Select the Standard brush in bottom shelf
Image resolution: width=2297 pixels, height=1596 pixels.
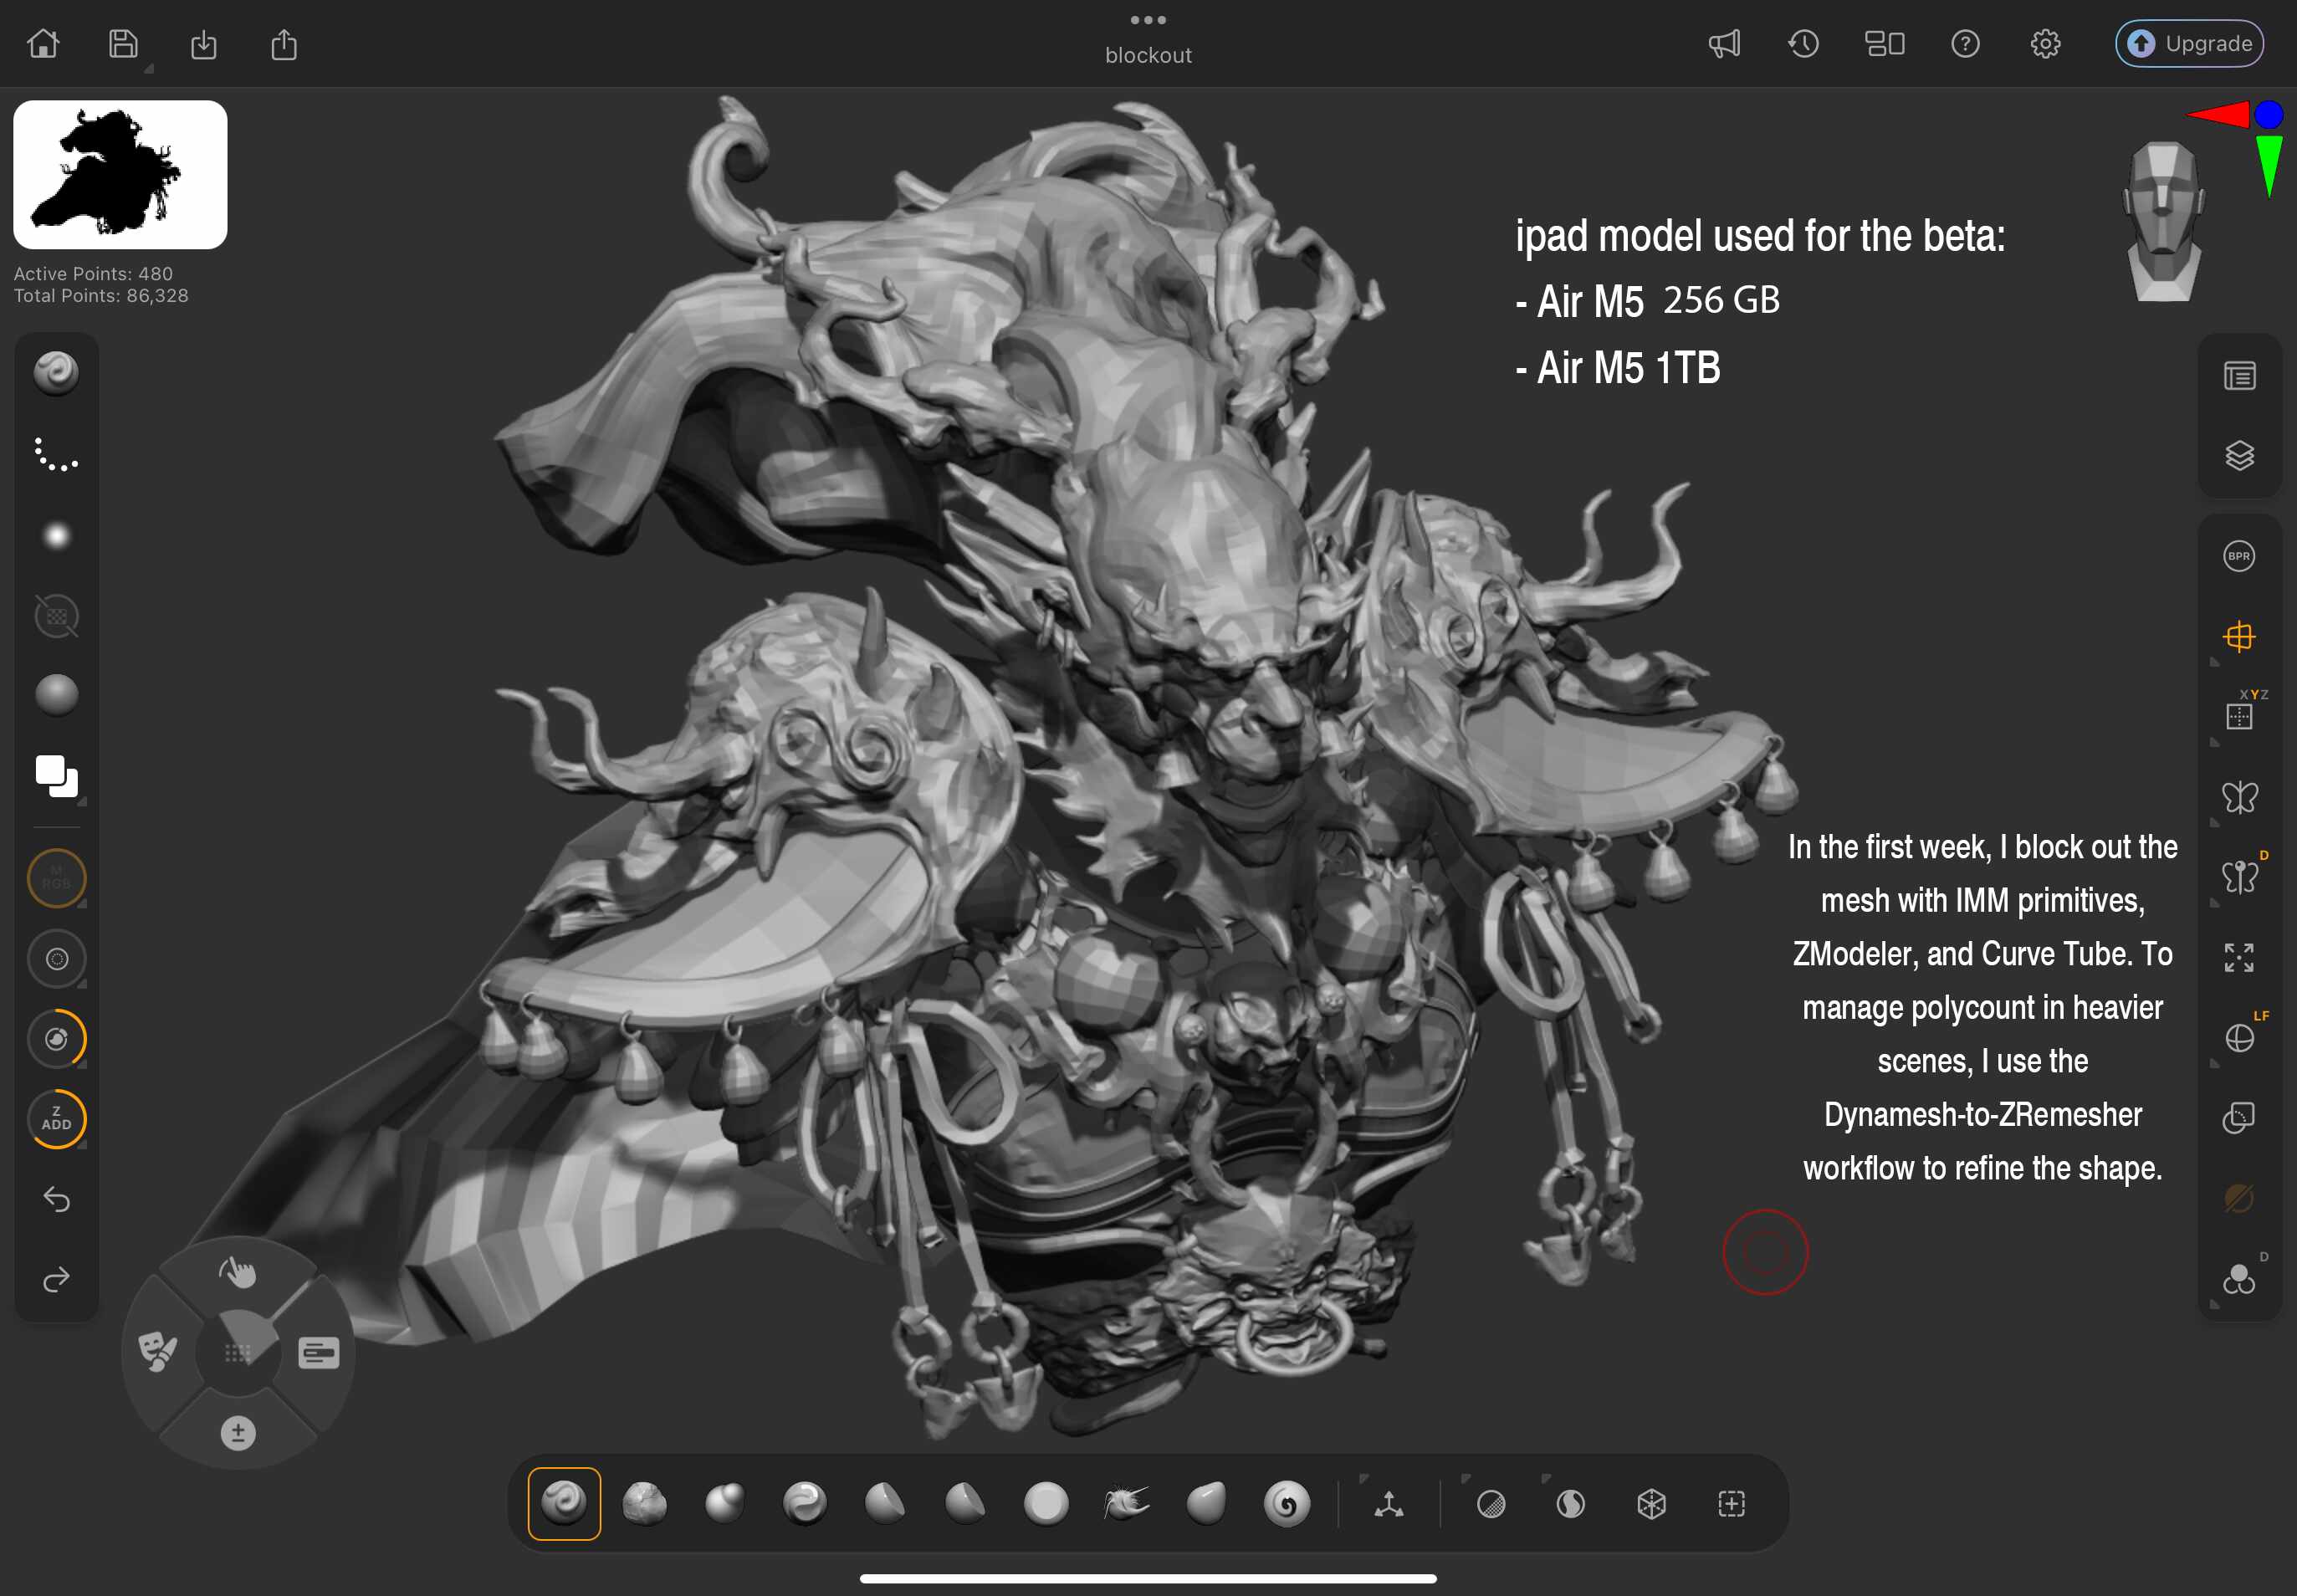(x=564, y=1503)
